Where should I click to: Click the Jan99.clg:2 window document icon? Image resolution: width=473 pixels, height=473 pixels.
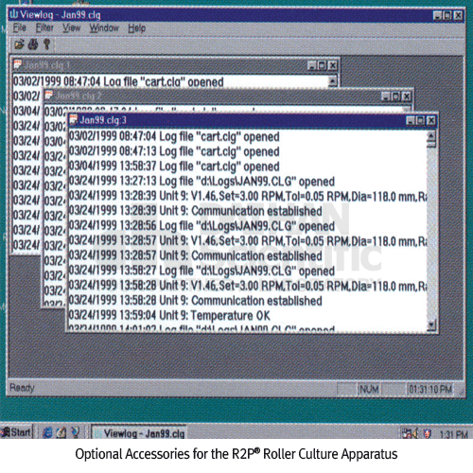[x=48, y=96]
